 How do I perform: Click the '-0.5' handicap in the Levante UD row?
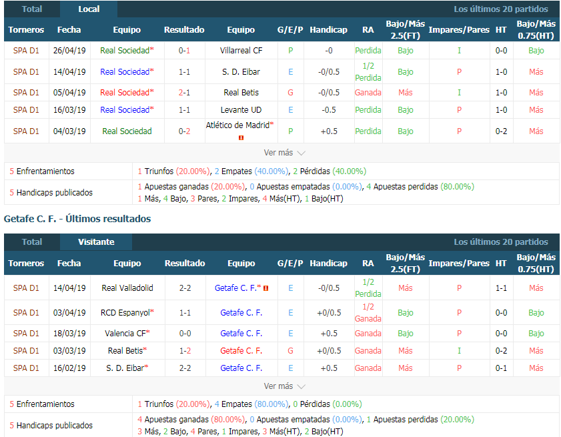(x=329, y=110)
